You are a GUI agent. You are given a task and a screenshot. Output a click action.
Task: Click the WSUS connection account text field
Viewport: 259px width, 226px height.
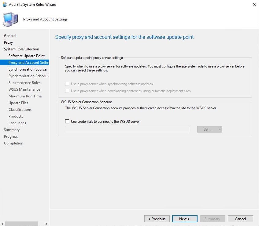pyautogui.click(x=127, y=129)
